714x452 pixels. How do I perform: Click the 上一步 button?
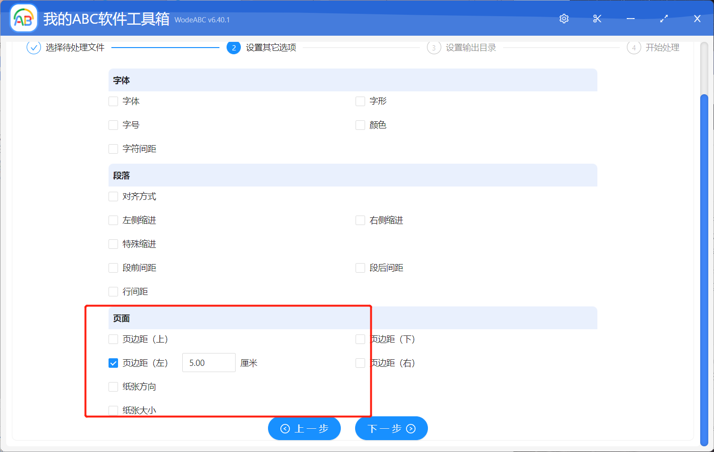[304, 428]
